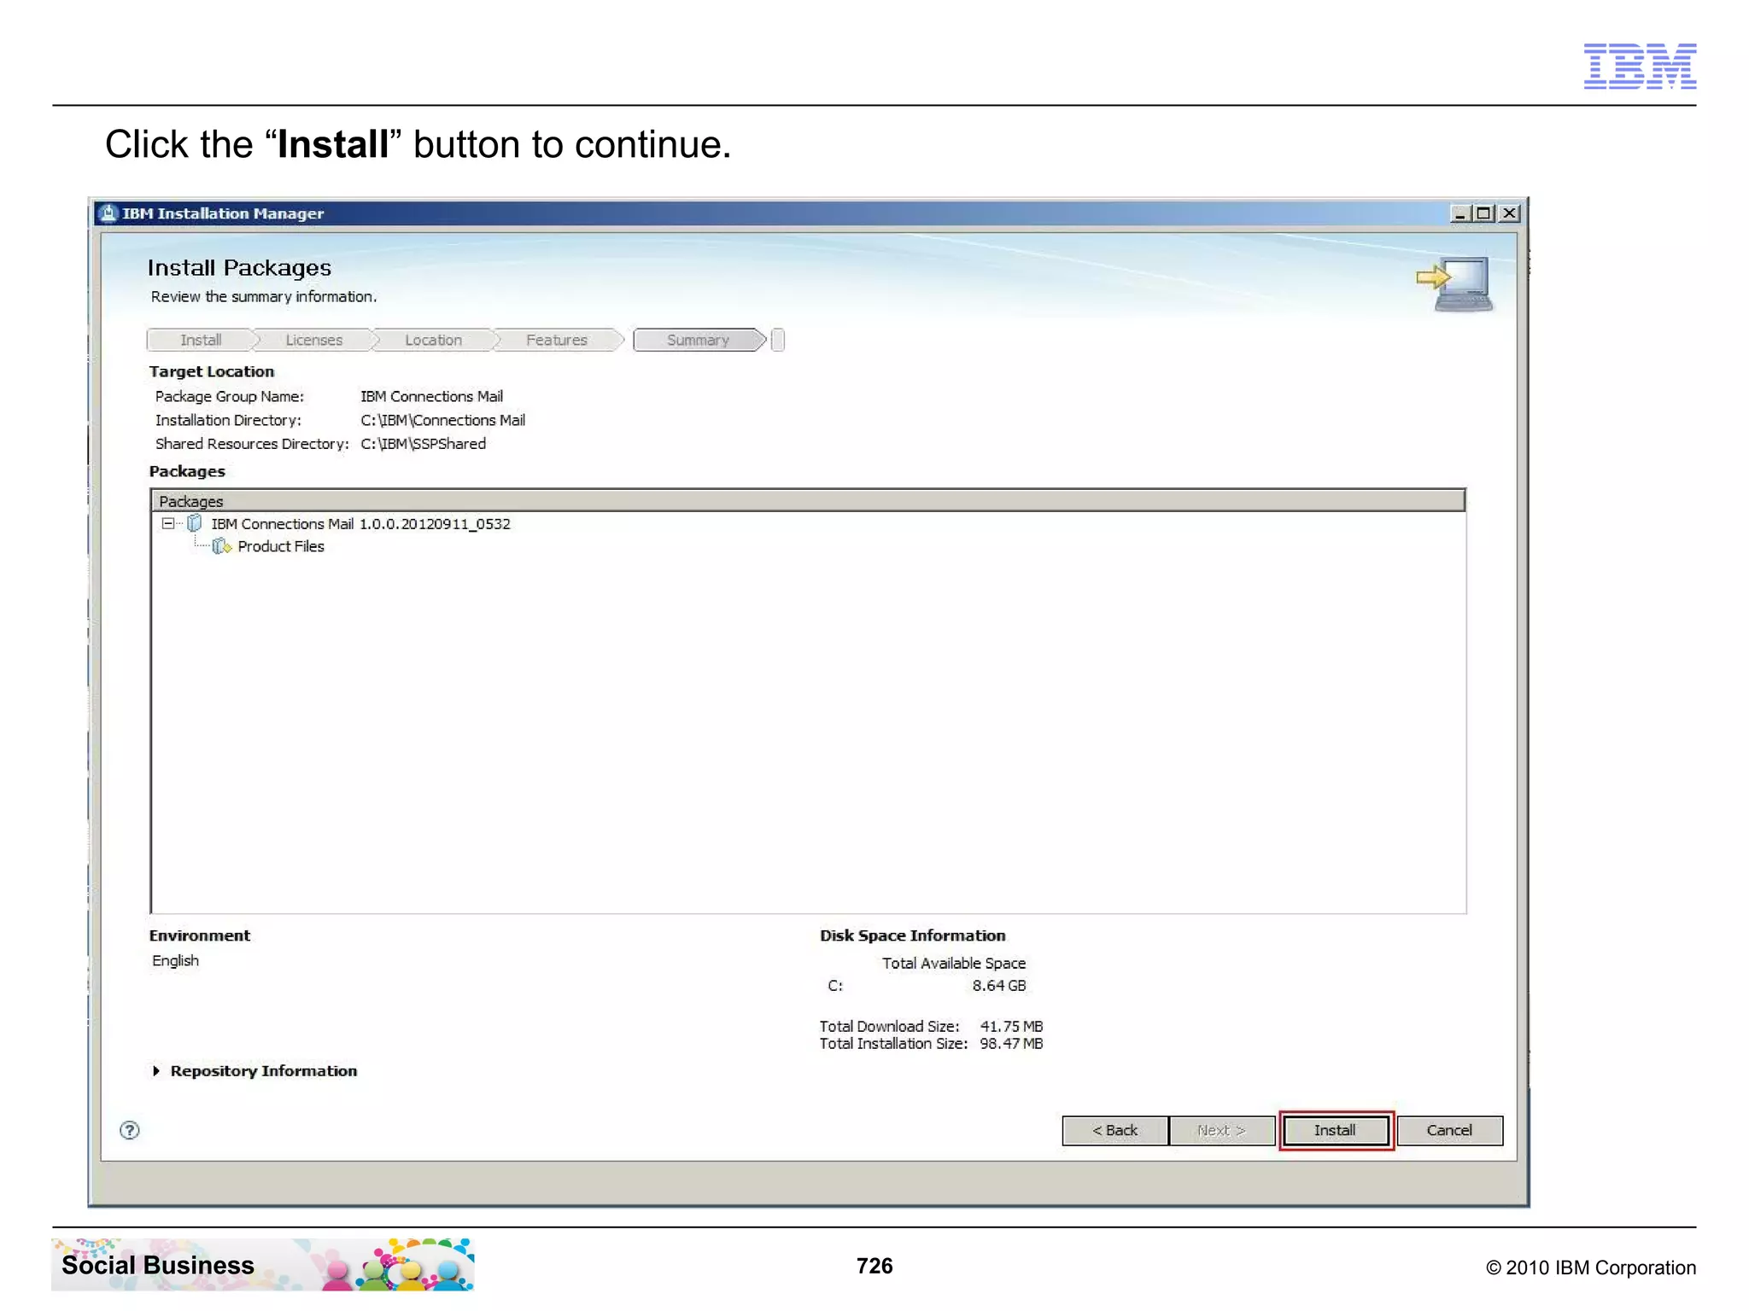Click the Install button
The width and height of the screenshot is (1749, 1311).
coord(1336,1130)
